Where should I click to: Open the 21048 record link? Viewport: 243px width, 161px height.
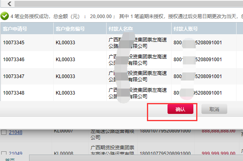pos(16,133)
